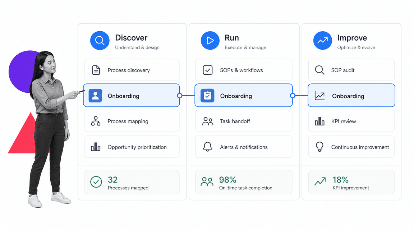Select the Onboarding card under Run
Screen dimensions: 414x230
(x=244, y=96)
